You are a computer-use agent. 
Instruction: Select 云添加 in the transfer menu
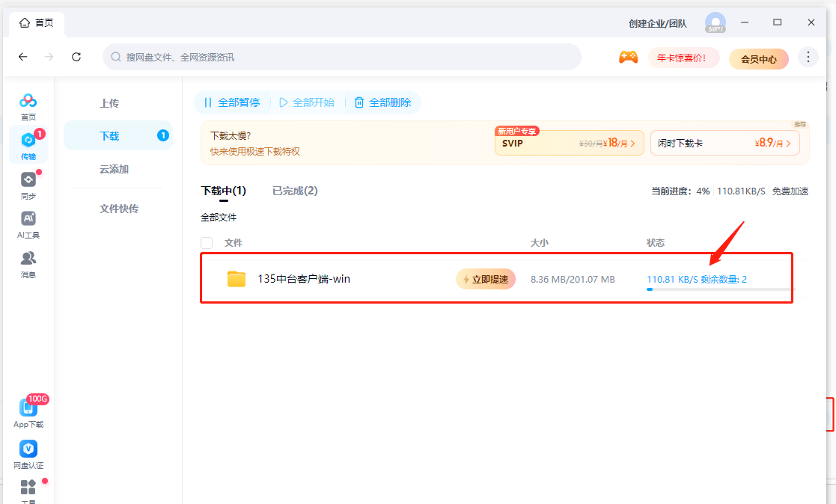(114, 170)
